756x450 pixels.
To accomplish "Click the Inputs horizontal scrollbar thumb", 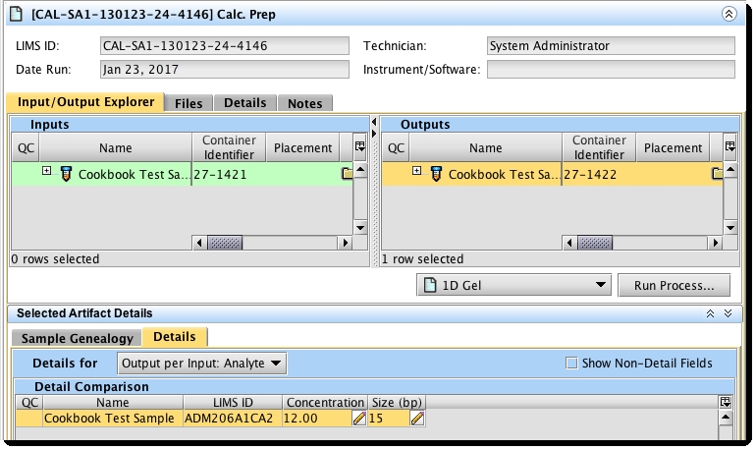I will click(225, 242).
